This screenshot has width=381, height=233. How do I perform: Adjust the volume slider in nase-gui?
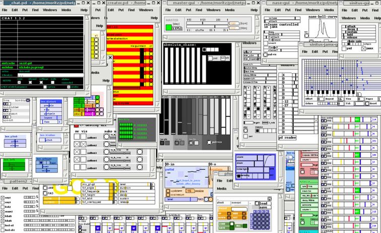pos(282,18)
